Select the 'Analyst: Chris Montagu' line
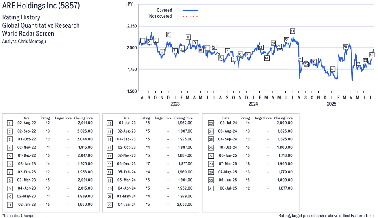Viewport: 378px width, 218px height. 24,41
